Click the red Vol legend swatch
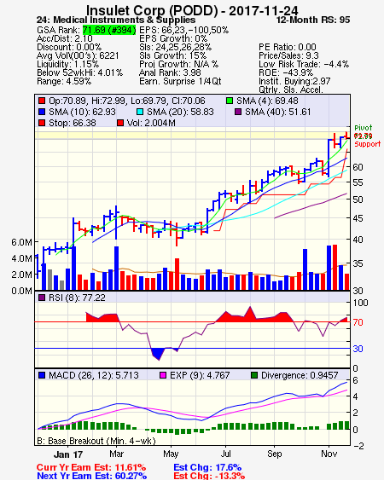Screen dimensions: 384x480 (x=120, y=123)
